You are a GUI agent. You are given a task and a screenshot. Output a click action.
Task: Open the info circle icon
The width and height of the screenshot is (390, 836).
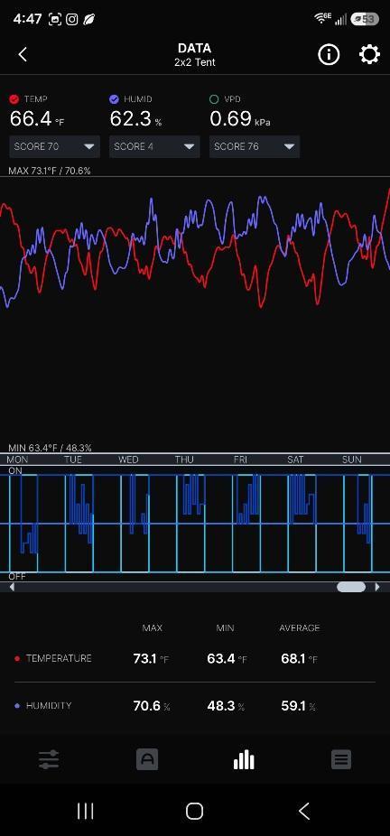point(329,54)
